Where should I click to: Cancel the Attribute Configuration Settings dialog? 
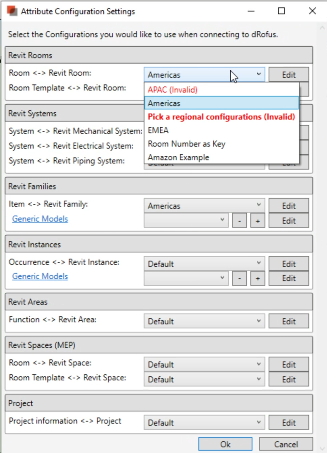coord(286,444)
